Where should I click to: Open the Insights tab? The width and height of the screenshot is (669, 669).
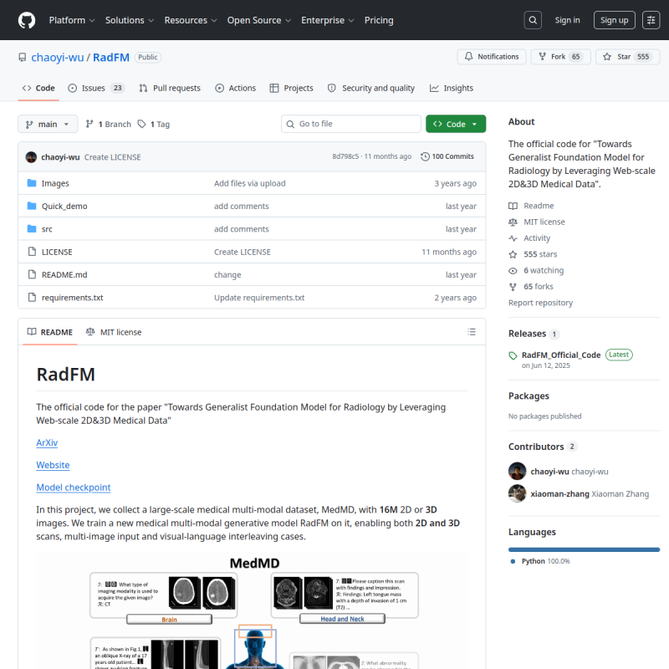pyautogui.click(x=452, y=88)
